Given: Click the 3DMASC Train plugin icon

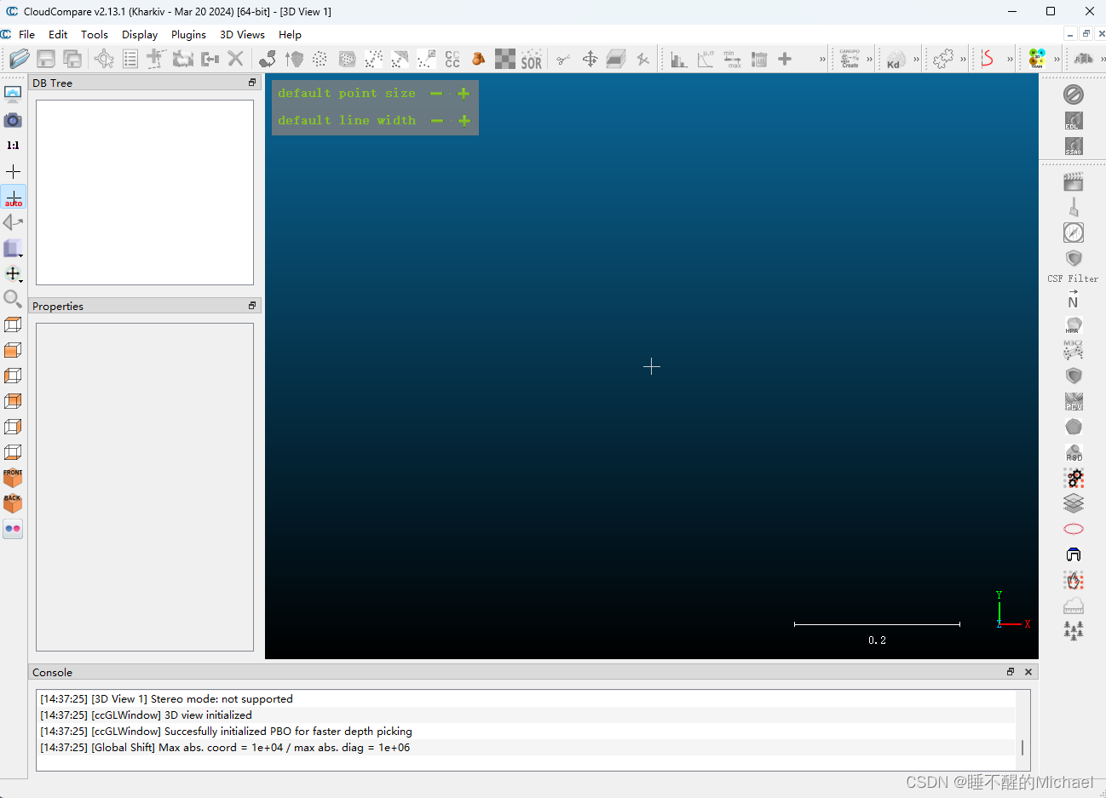Looking at the screenshot, I should pos(1037,59).
